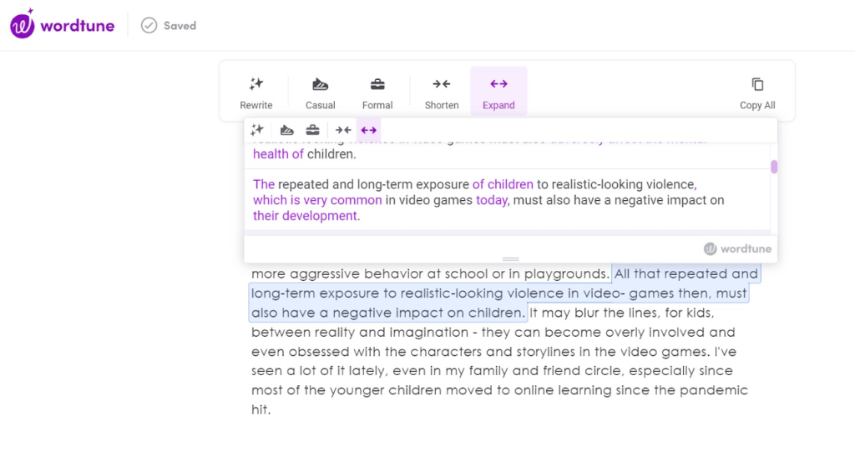Viewport: 855px width, 451px height.
Task: Click the Saved status checkmark
Action: pyautogui.click(x=149, y=26)
